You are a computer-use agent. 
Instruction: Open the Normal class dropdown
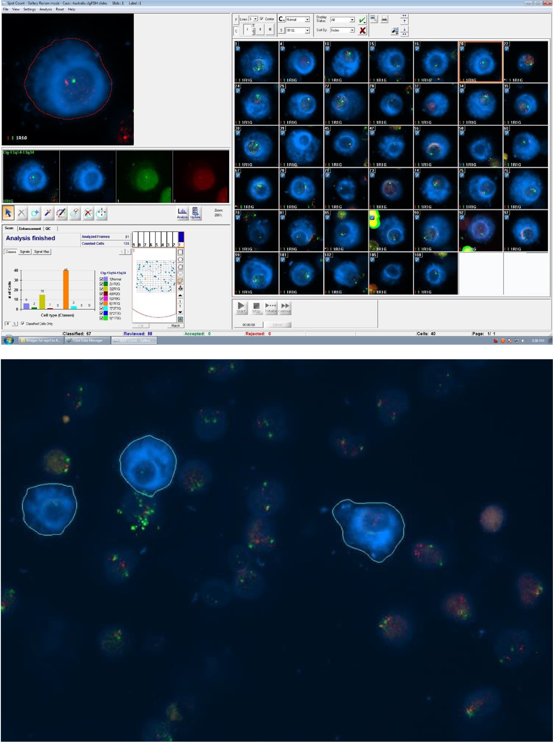click(307, 19)
